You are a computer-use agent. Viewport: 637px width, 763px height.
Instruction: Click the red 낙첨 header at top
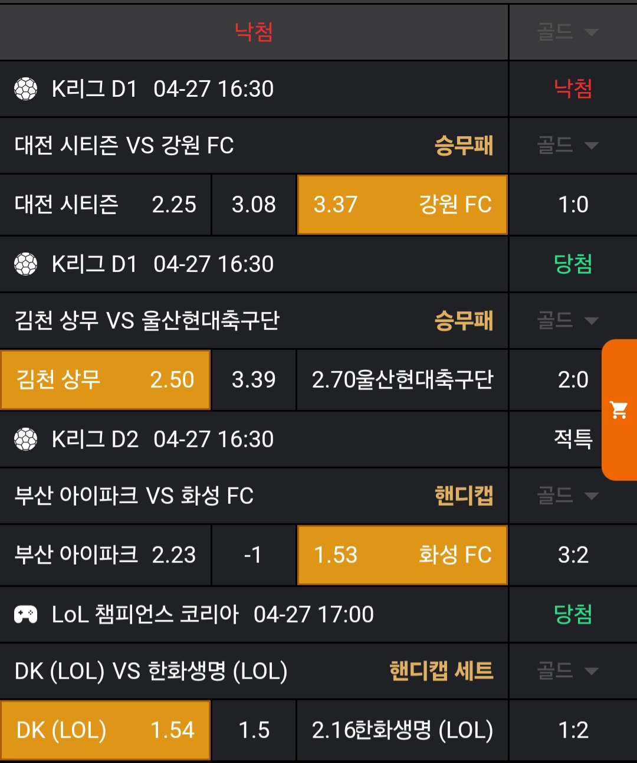coord(254,32)
